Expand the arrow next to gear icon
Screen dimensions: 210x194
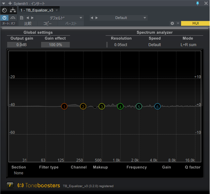pyautogui.click(x=178, y=23)
